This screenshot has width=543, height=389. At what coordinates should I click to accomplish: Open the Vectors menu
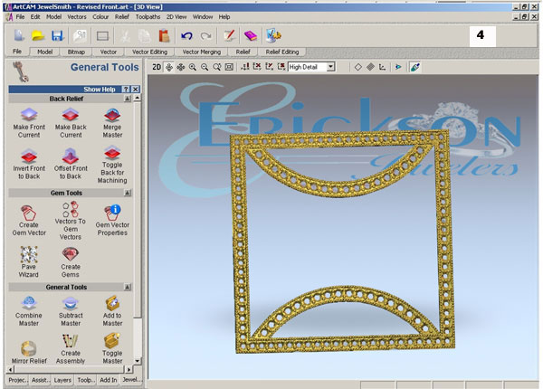[x=77, y=16]
